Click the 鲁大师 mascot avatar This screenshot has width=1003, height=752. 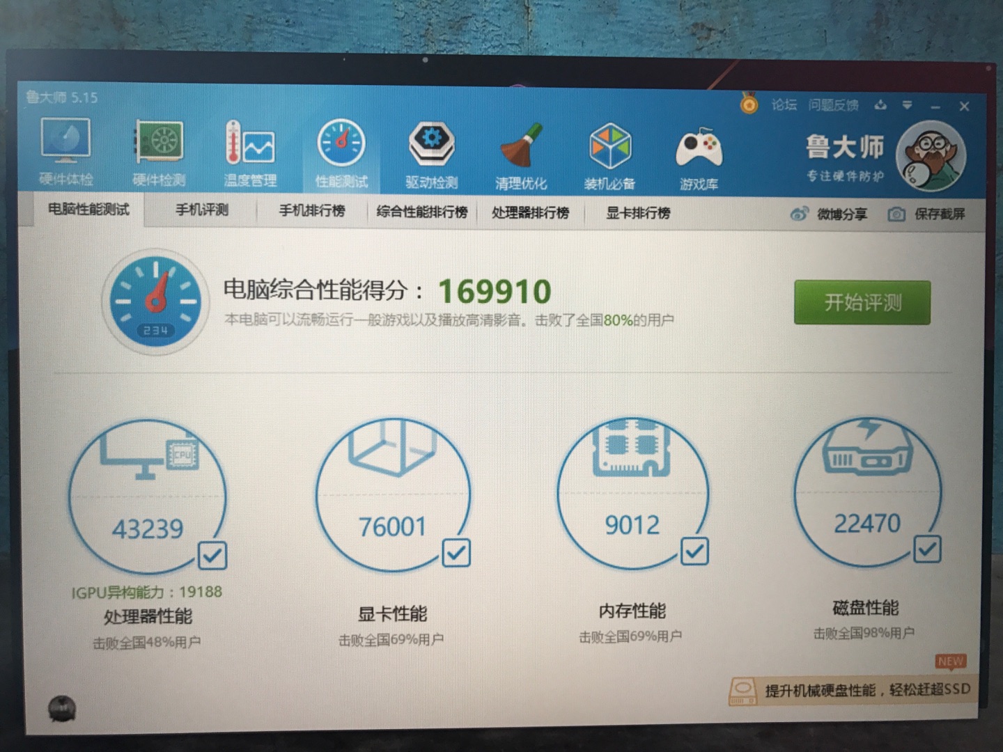click(x=931, y=156)
